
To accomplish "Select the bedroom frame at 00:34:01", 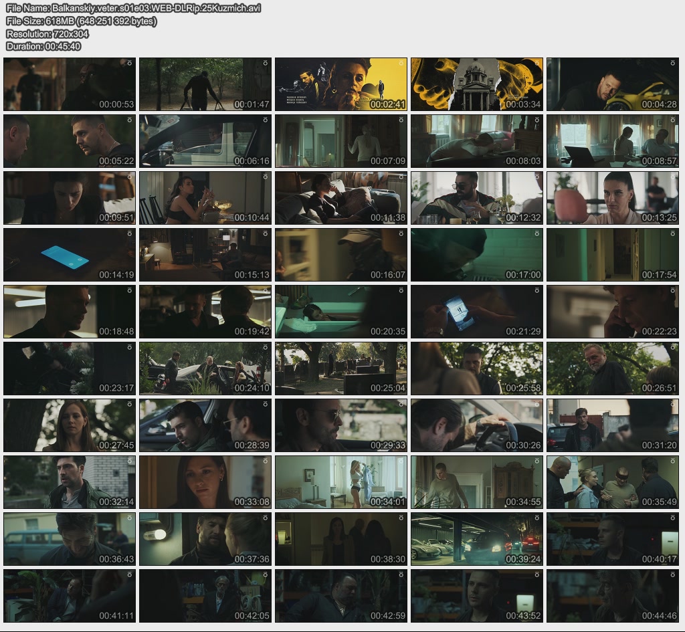I will [x=341, y=483].
